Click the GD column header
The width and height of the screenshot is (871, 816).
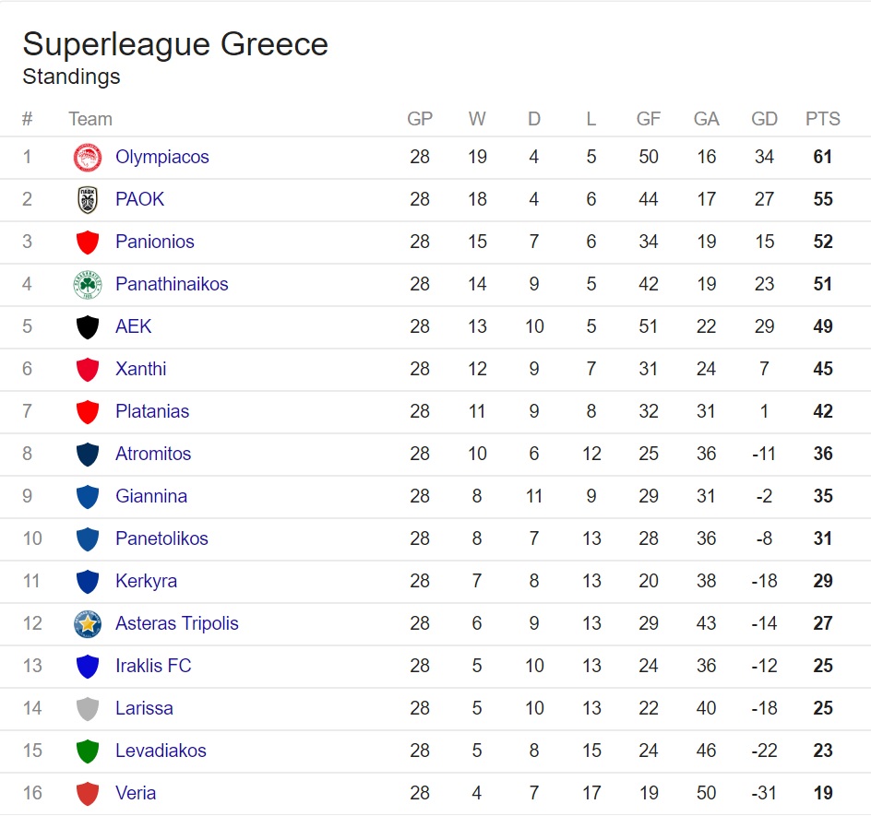[764, 119]
